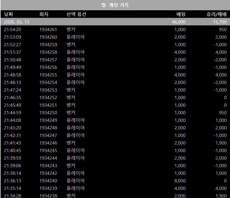Select the 21:35:14 time entry
230x198 pixels.
[x=12, y=188]
